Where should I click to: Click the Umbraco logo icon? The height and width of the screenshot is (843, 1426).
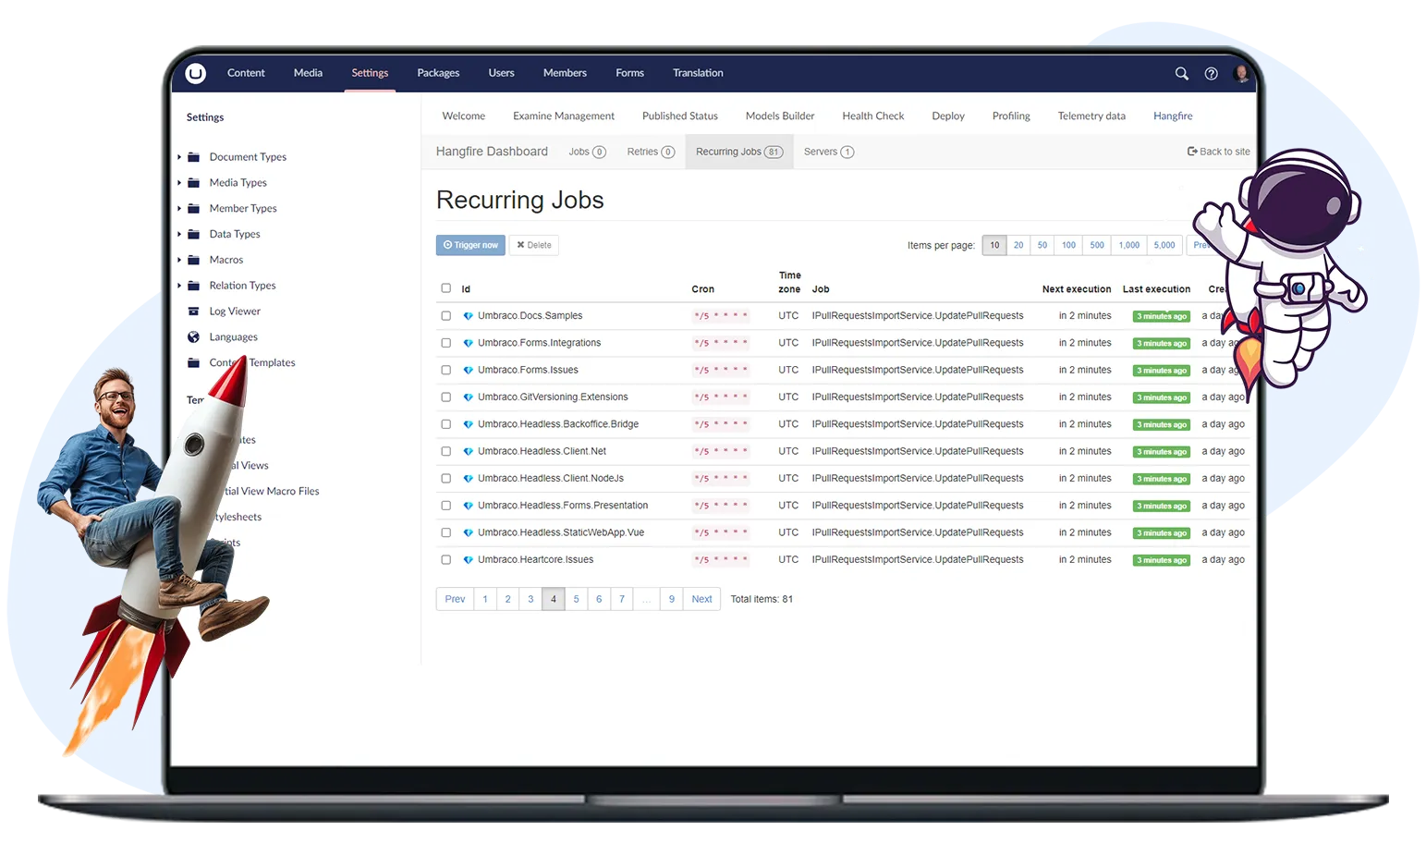click(x=196, y=74)
